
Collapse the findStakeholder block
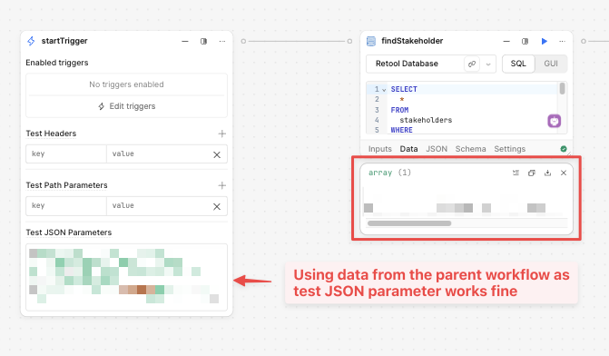click(x=506, y=41)
